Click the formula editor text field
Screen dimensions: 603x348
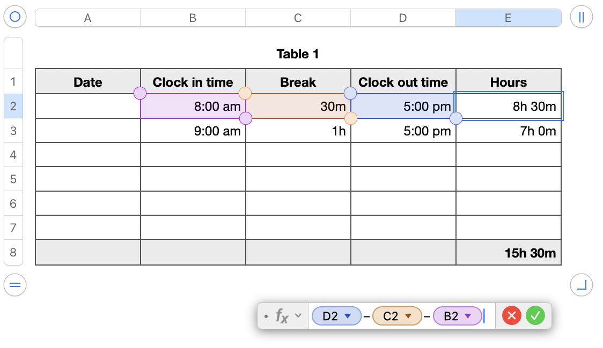(x=491, y=316)
